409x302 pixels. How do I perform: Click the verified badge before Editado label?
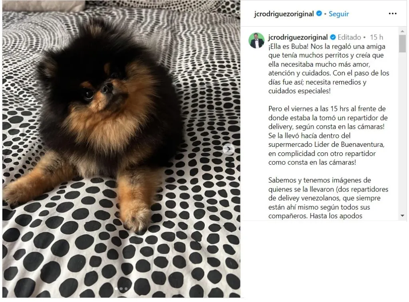pyautogui.click(x=333, y=37)
